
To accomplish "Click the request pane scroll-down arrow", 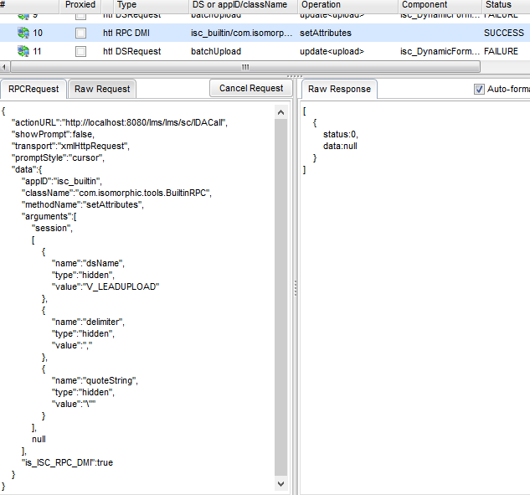I will [280, 484].
